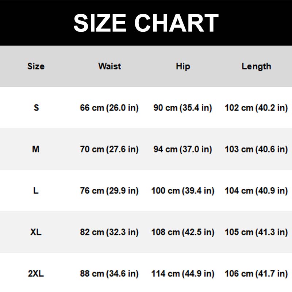The height and width of the screenshot is (292, 292).
Task: Select the S size row label
Action: 36,108
